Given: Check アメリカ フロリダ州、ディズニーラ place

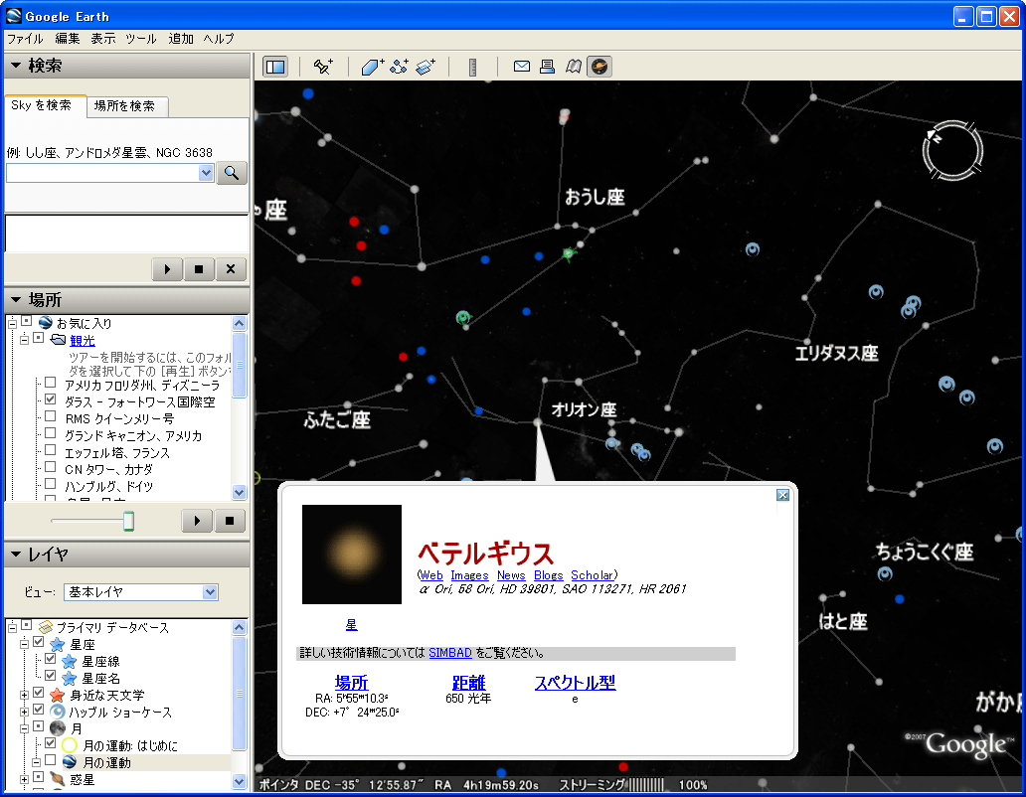Looking at the screenshot, I should [50, 383].
